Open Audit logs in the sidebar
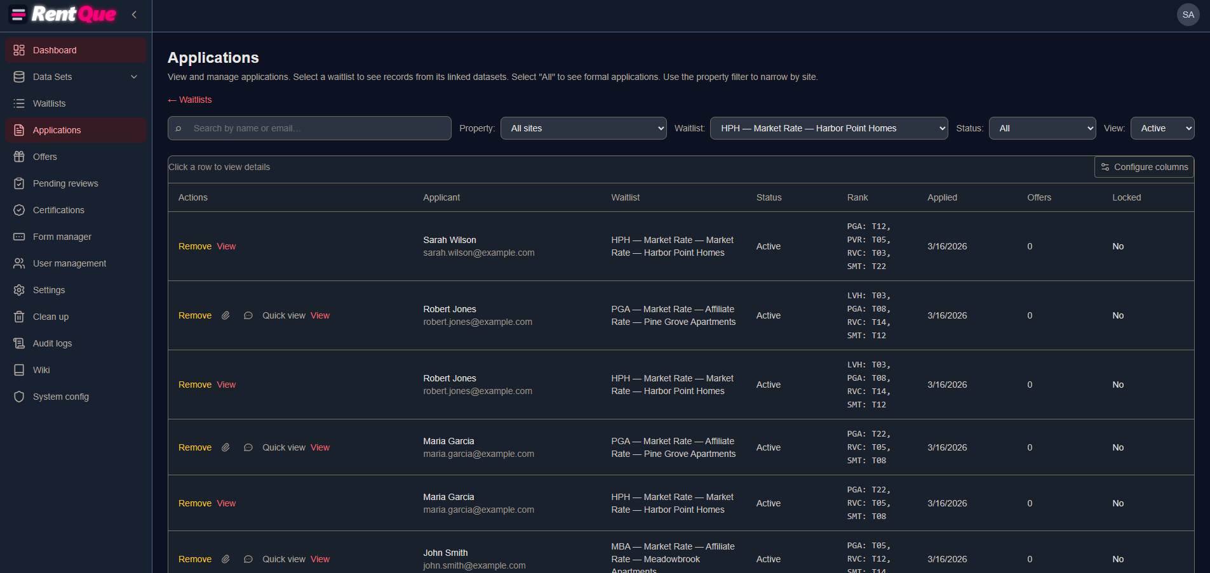 pyautogui.click(x=76, y=343)
